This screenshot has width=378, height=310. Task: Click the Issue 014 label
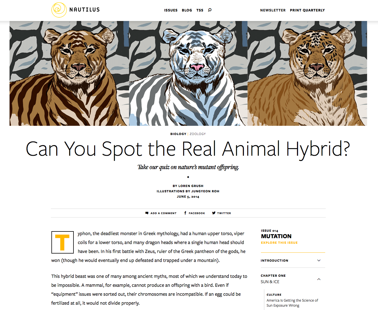click(x=270, y=231)
